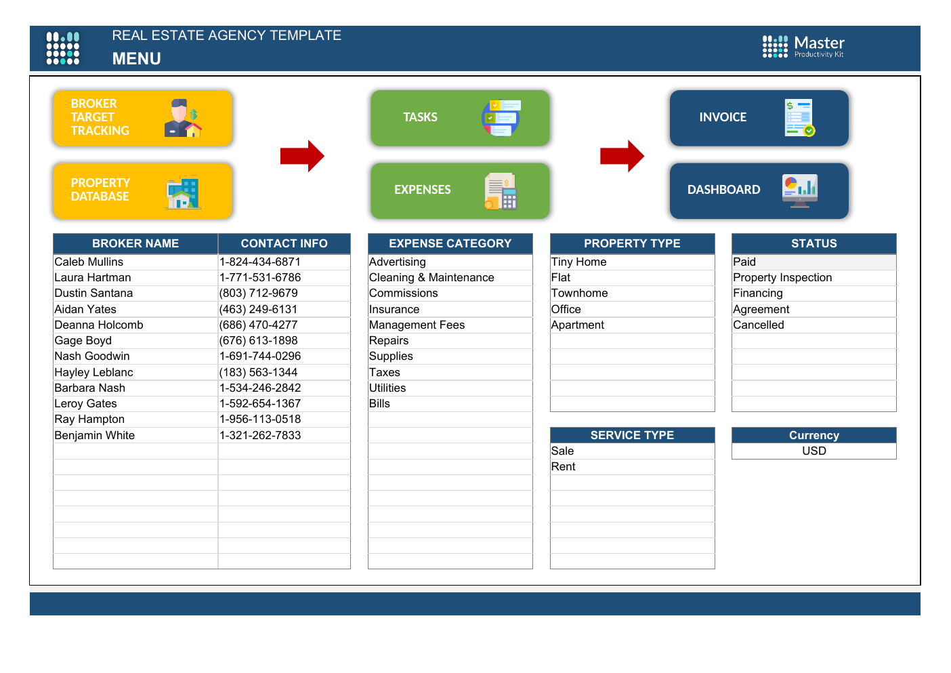951x673 pixels.
Task: Navigate to the Dashboard sheet
Action: coord(759,190)
